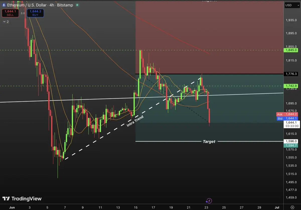Click the purple lightning events icon
Viewport: 301px width, 210px height.
click(x=209, y=201)
